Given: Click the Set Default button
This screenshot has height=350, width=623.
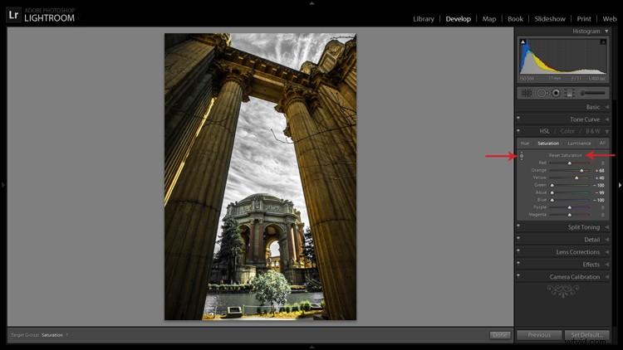Looking at the screenshot, I should coord(586,335).
